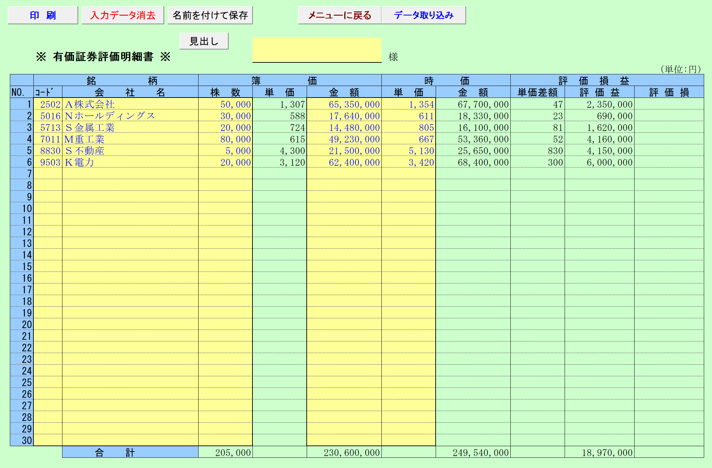712x468 pixels.
Task: Click the 会社名 column header
Action: pyautogui.click(x=130, y=92)
